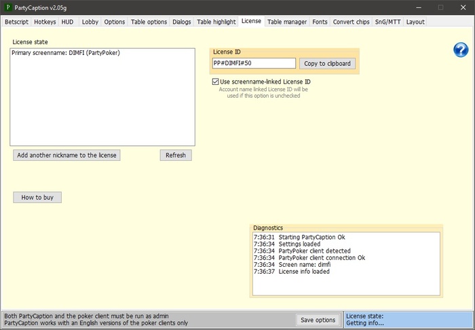Image resolution: width=475 pixels, height=330 pixels.
Task: Go to the Lobby tab
Action: click(x=90, y=22)
